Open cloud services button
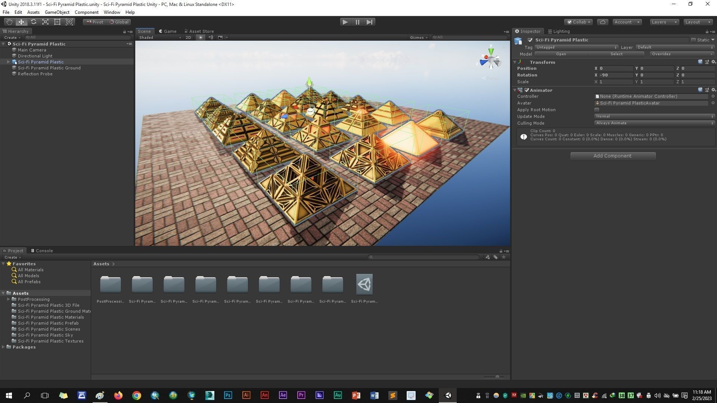 tap(602, 22)
